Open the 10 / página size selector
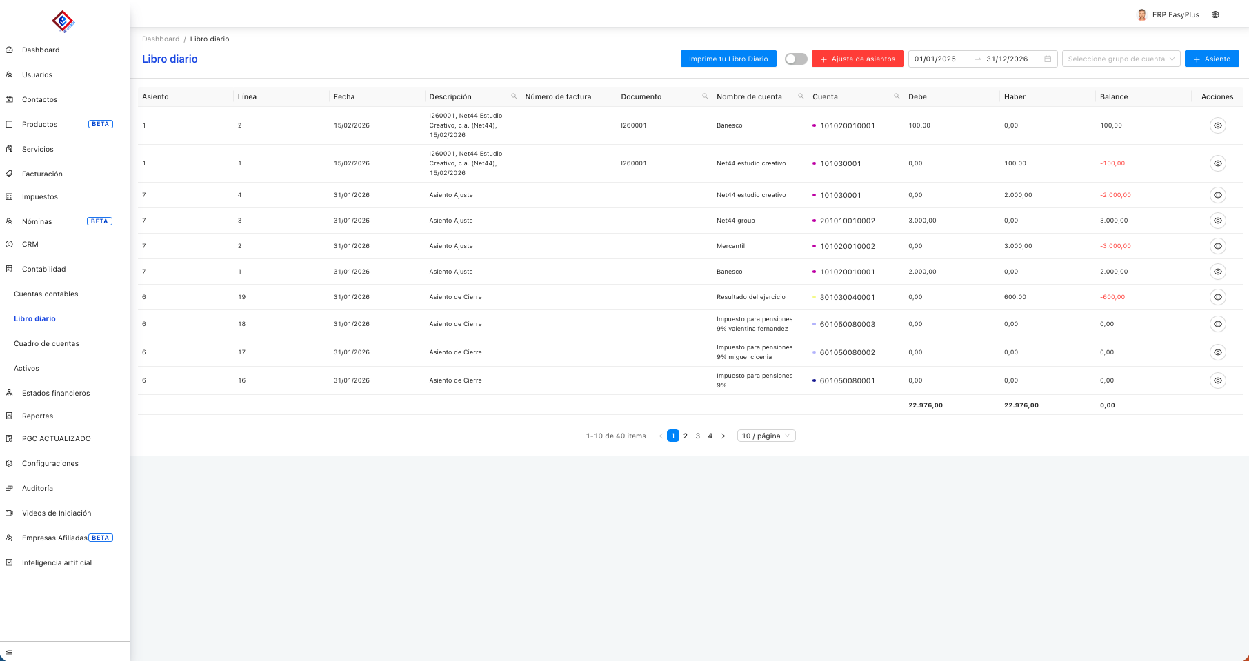The image size is (1249, 661). [766, 436]
